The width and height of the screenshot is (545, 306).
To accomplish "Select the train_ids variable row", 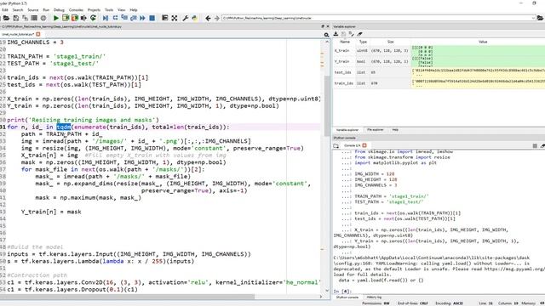I will 439,83.
